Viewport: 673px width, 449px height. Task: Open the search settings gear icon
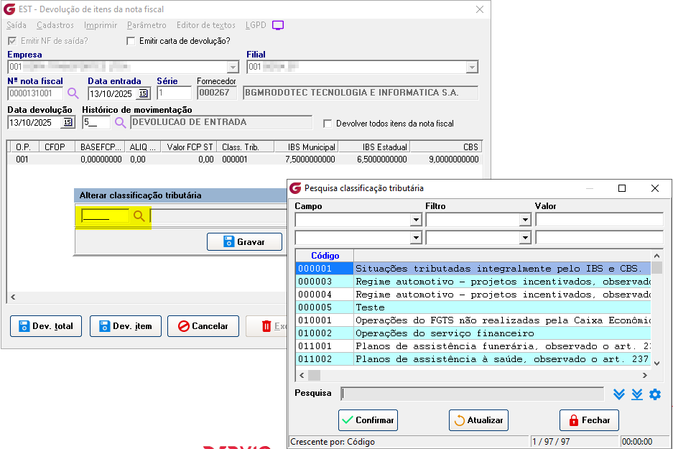click(655, 394)
